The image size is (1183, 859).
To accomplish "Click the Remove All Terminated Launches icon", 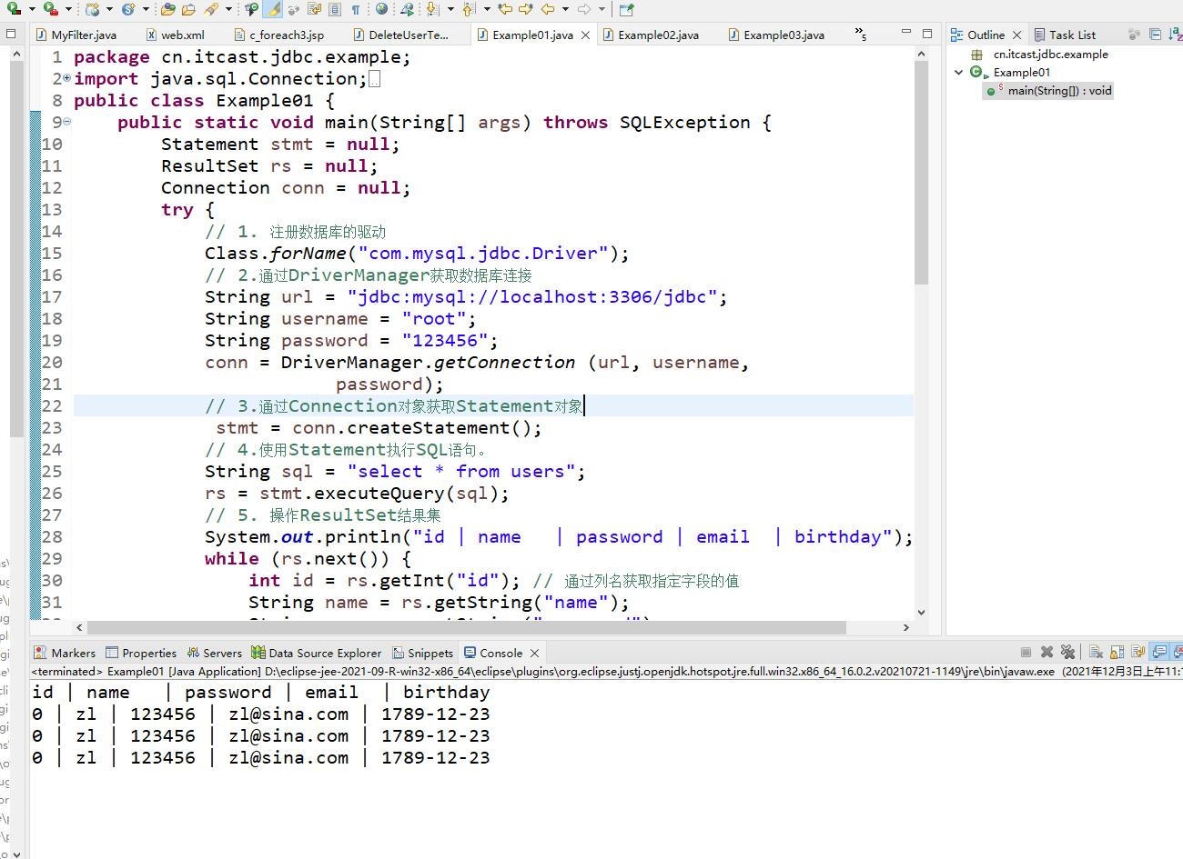I will point(1068,652).
